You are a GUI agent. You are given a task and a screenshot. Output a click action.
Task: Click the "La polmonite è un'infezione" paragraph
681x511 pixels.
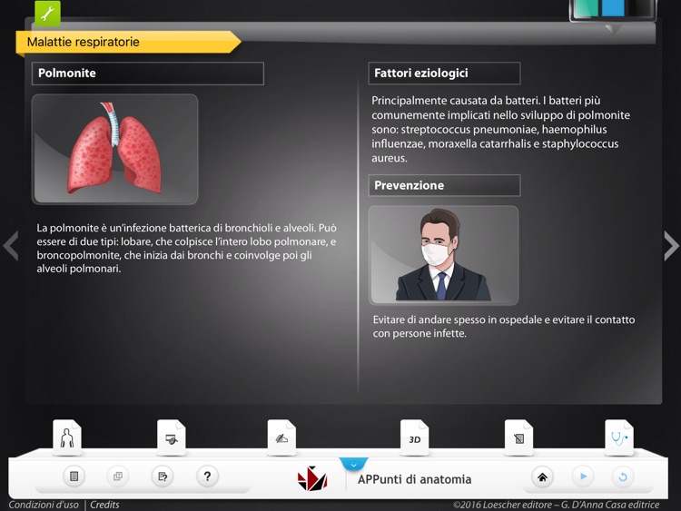pos(186,248)
